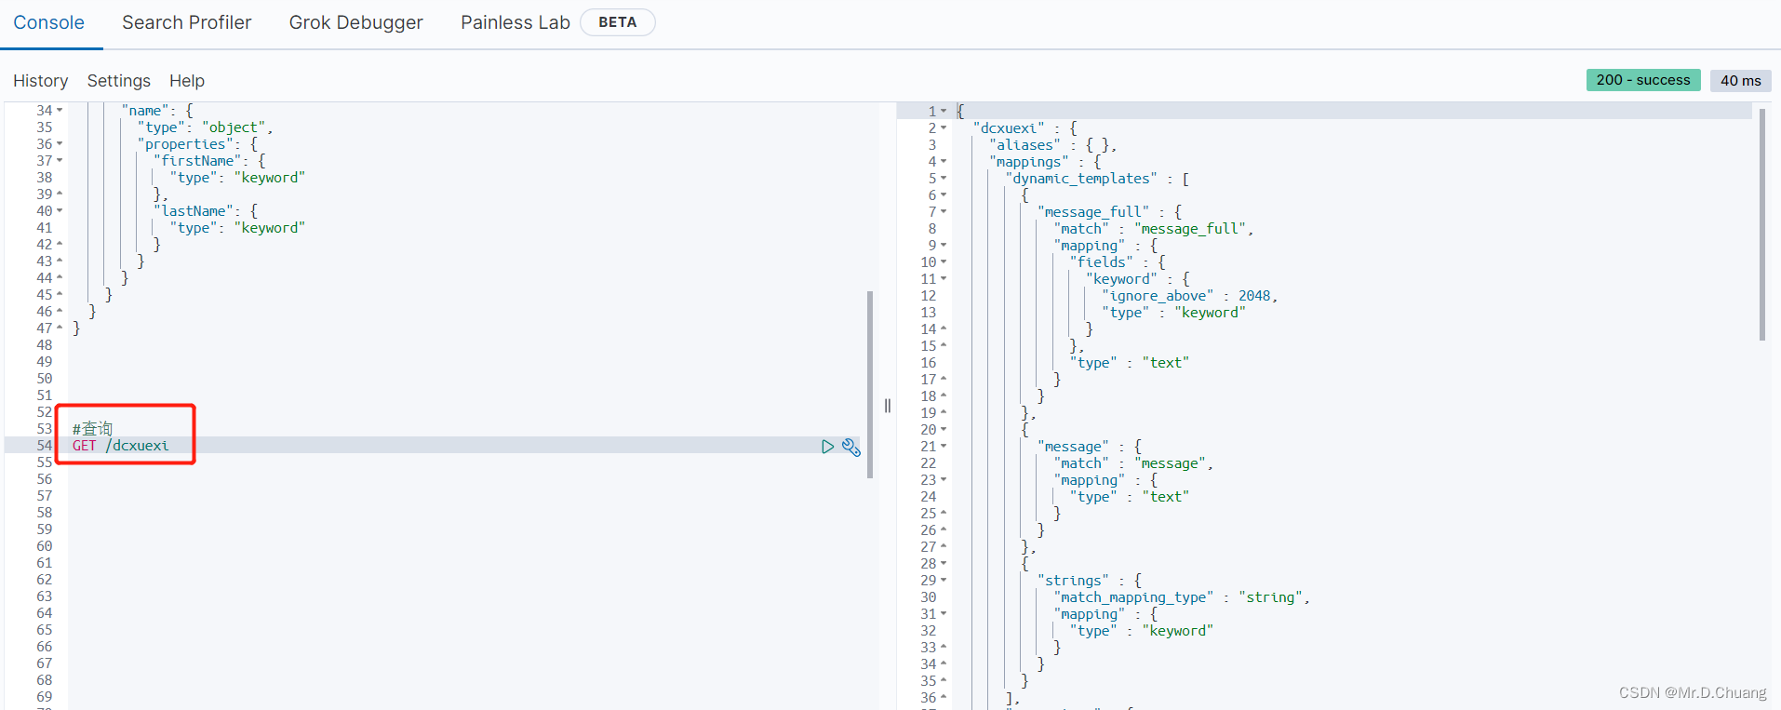
Task: Collapse the "dcxuexi" fold at output line 2
Action: coord(944,127)
